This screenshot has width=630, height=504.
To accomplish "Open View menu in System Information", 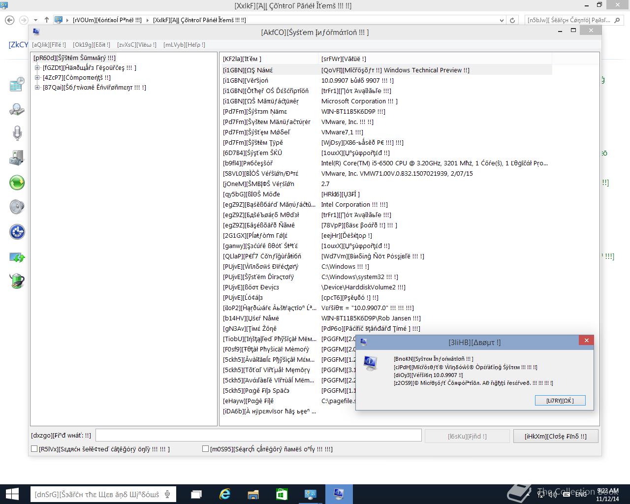I will click(x=137, y=45).
